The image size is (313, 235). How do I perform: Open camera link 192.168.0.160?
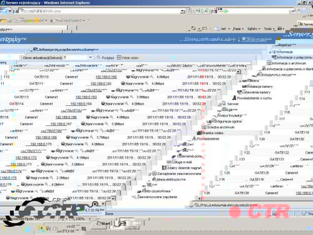click(x=106, y=77)
